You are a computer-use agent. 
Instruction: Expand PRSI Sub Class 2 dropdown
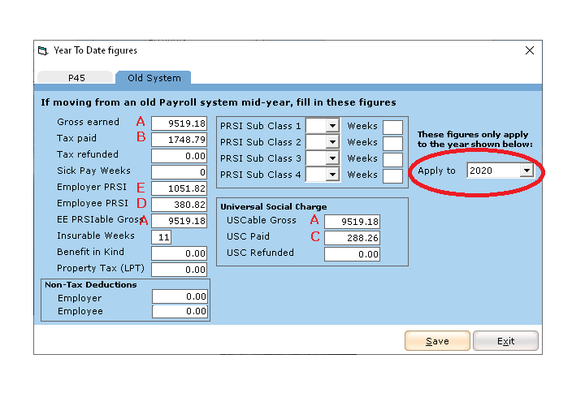pyautogui.click(x=331, y=142)
